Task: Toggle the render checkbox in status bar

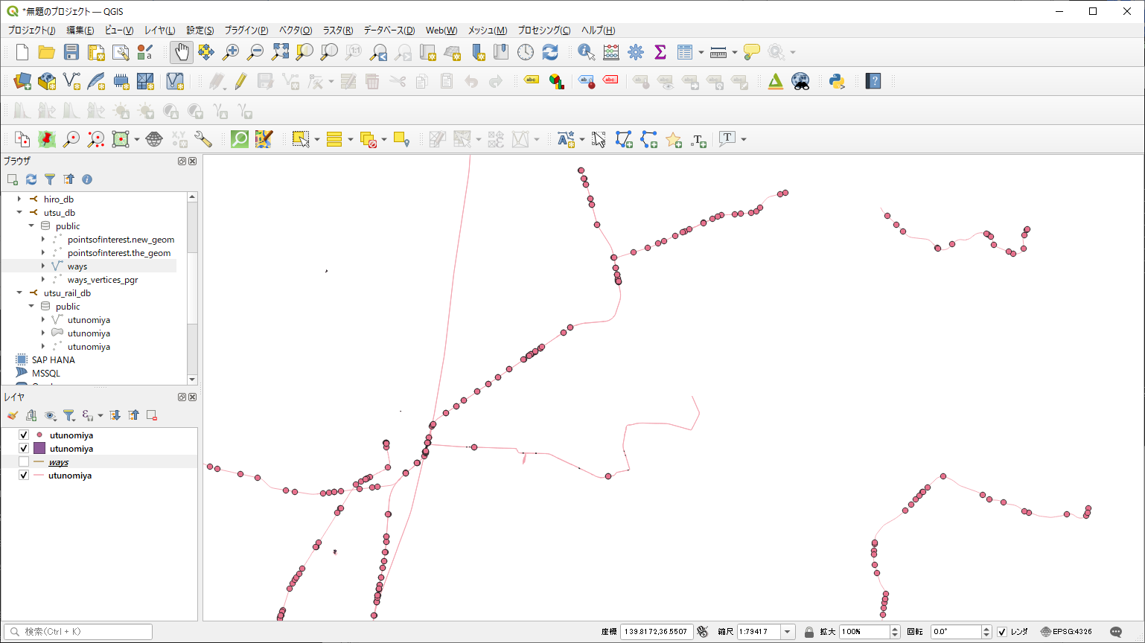Action: pyautogui.click(x=1002, y=632)
